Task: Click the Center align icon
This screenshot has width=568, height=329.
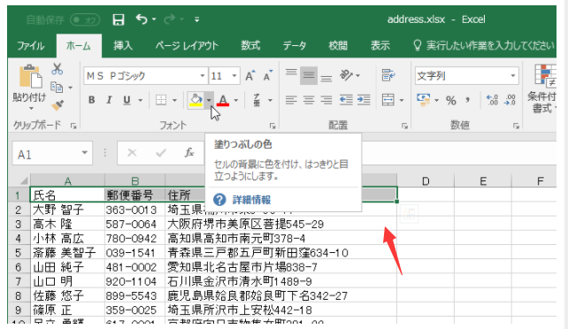Action: [309, 100]
